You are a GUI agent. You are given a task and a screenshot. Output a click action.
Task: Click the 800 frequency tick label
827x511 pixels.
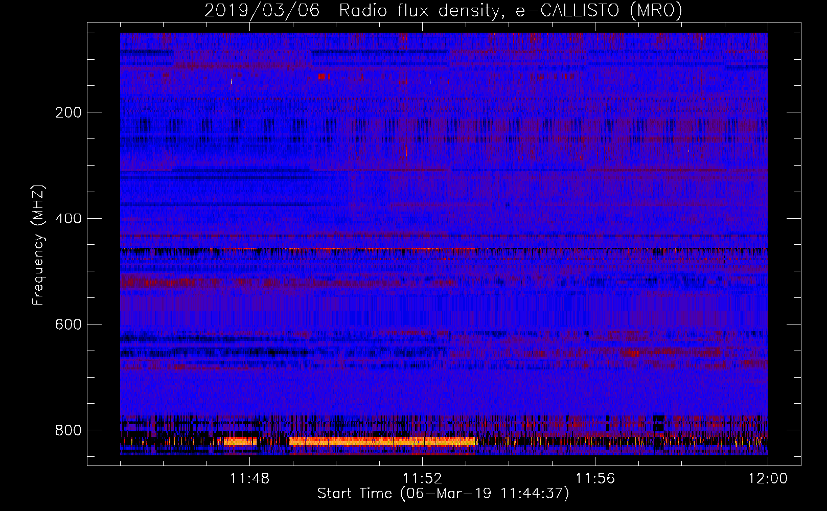pyautogui.click(x=68, y=430)
